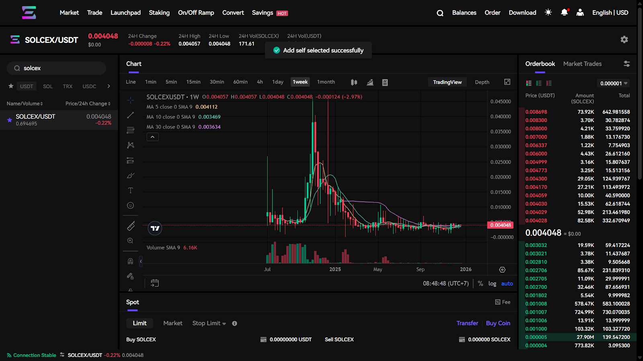Image resolution: width=643 pixels, height=361 pixels.
Task: Collapse the chart indicator legend
Action: click(x=152, y=137)
